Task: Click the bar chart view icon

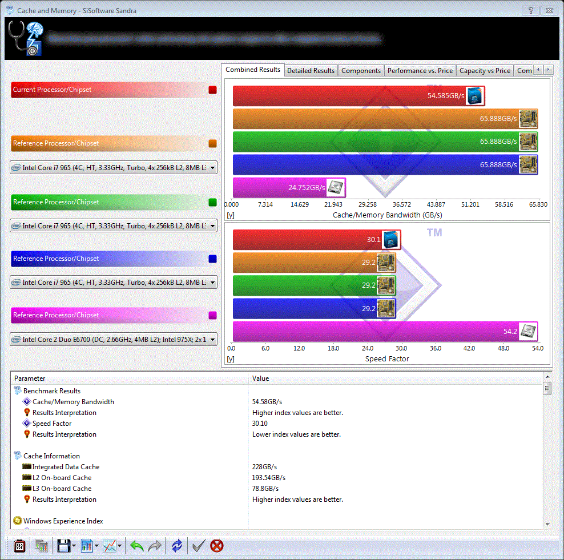Action: [x=87, y=546]
